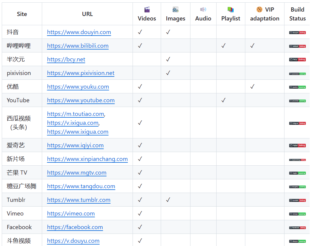Click the clapperboard icon above Videos

pos(147,9)
